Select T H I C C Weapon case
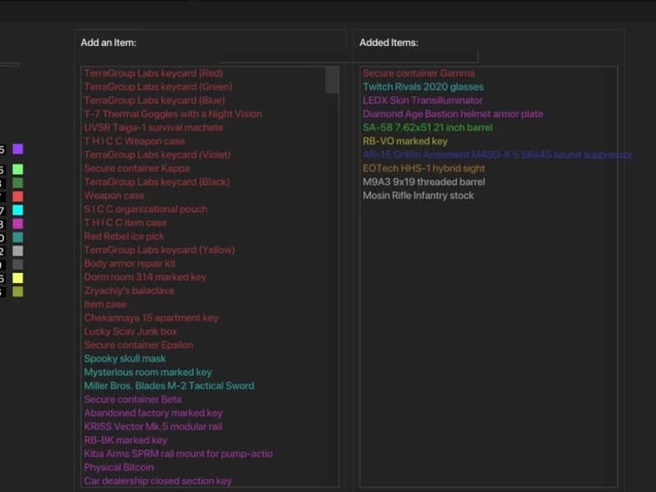The image size is (656, 492). point(134,141)
